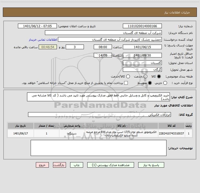Image resolution: width=200 pixels, height=193 pixels.
Task: Click the remaining days field showing 3
Action: (75, 47)
